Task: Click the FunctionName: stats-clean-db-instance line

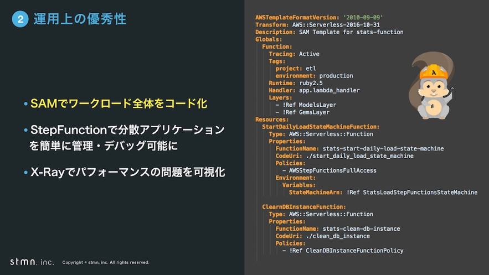Action: point(338,229)
